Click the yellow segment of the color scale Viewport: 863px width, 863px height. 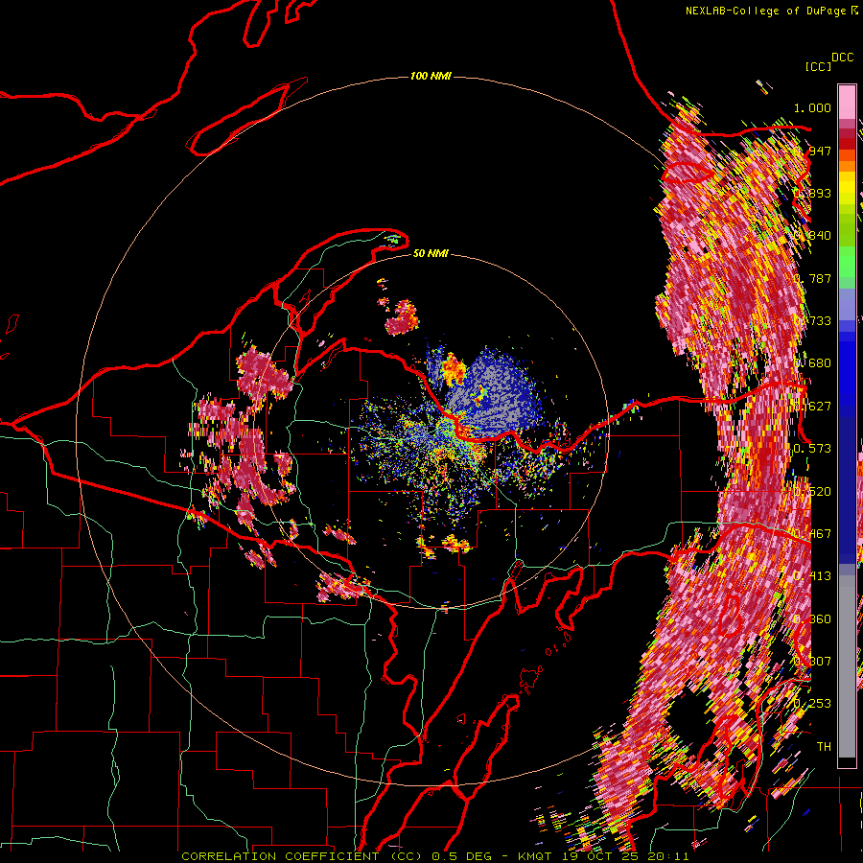pos(847,189)
